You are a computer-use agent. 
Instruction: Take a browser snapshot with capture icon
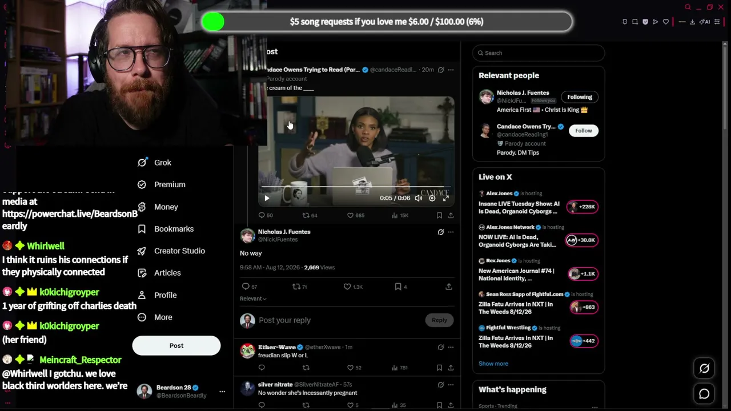pos(635,22)
